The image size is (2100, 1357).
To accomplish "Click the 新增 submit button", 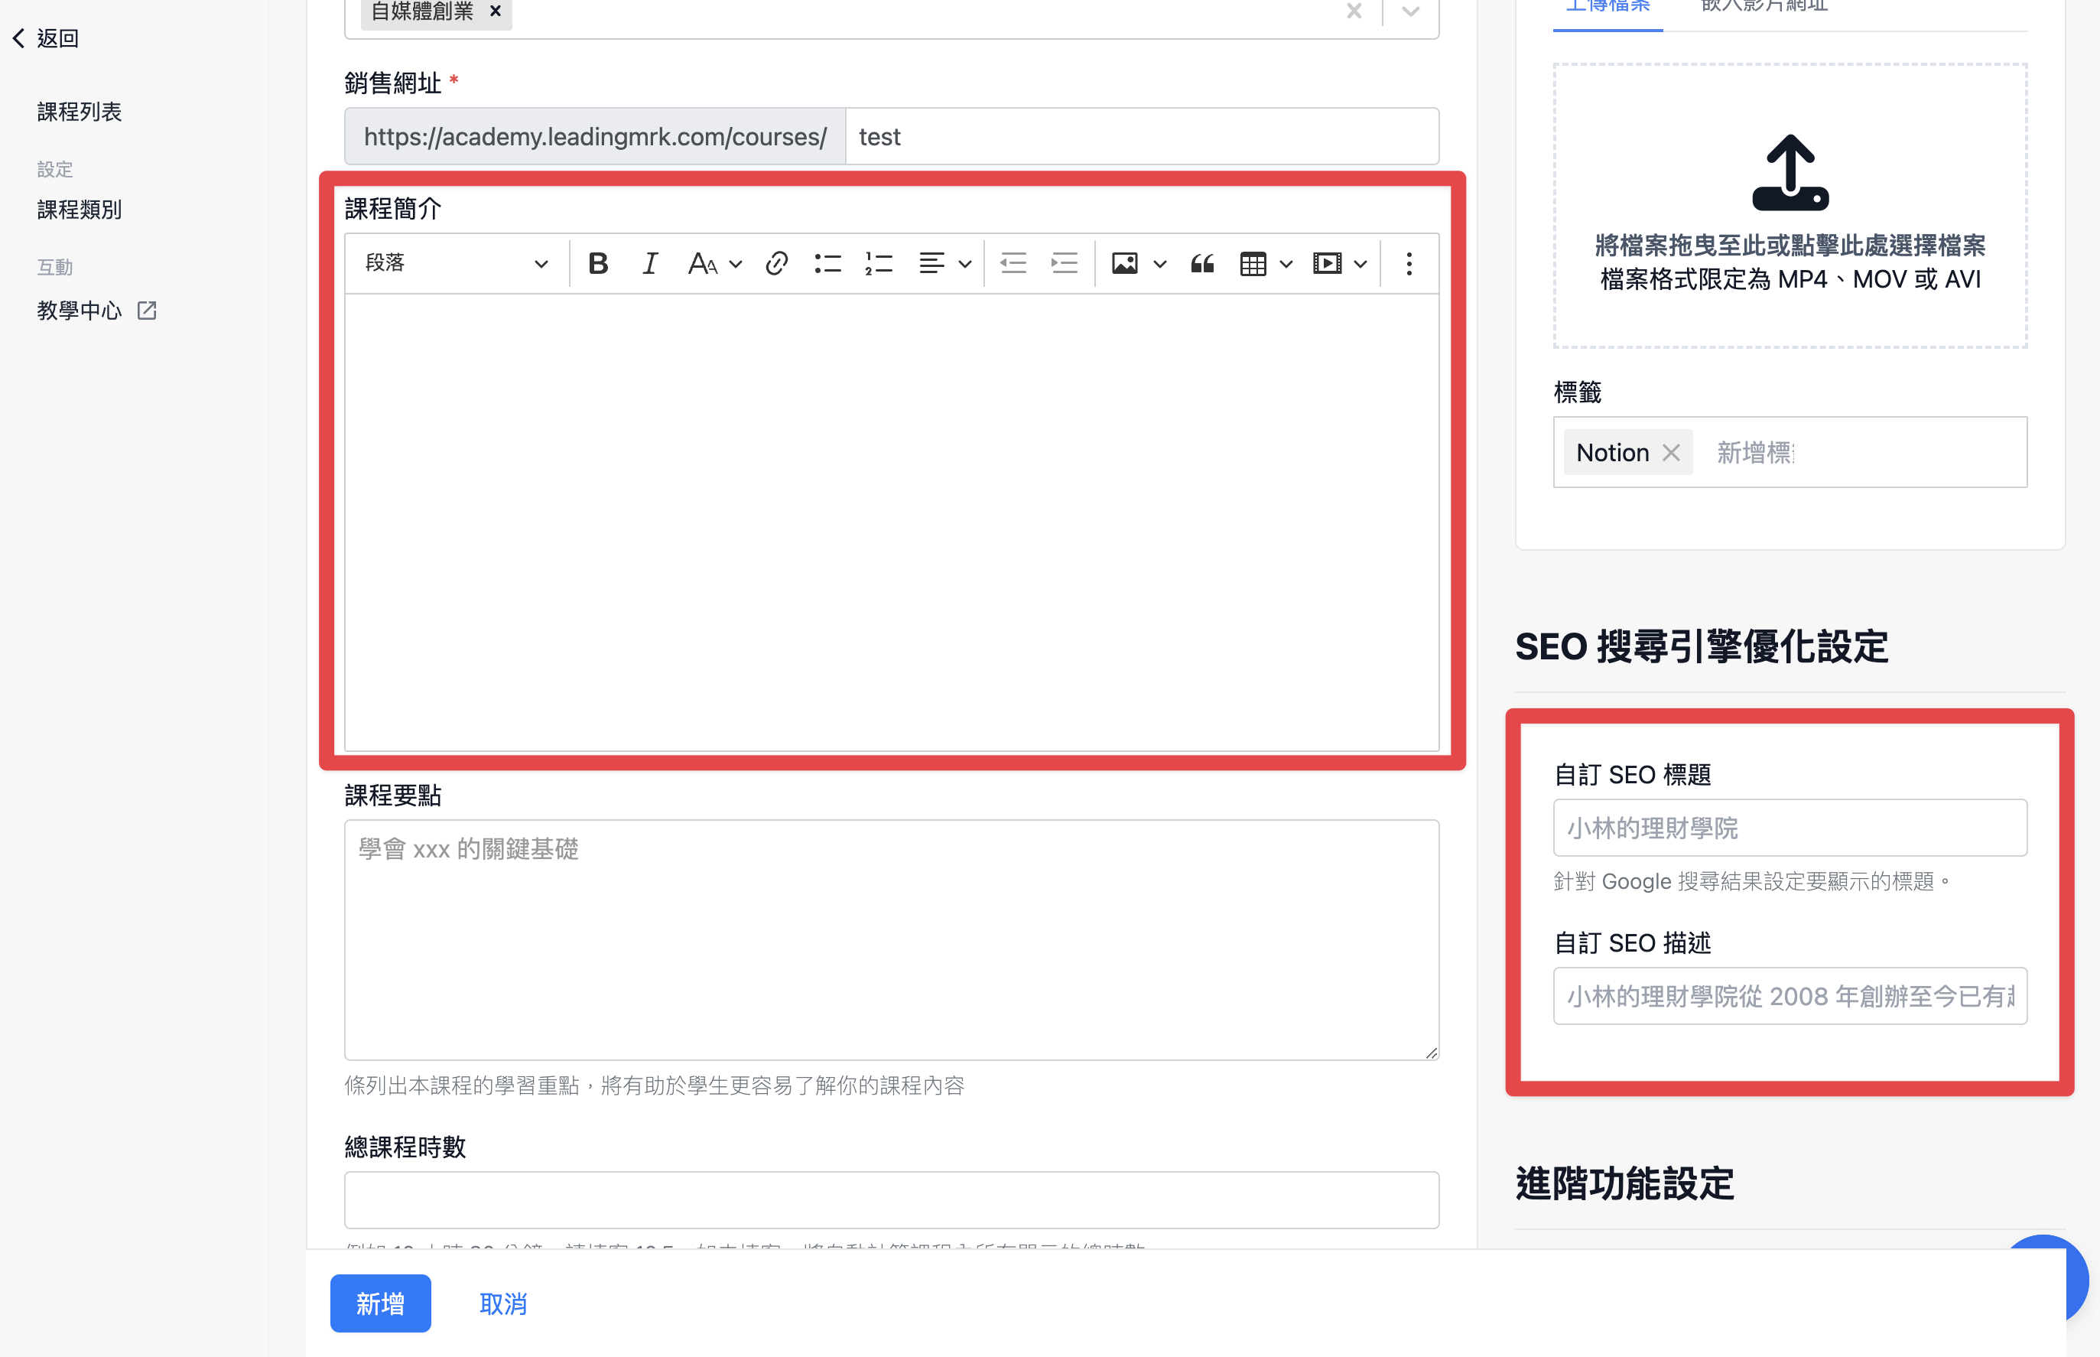I will [x=381, y=1303].
